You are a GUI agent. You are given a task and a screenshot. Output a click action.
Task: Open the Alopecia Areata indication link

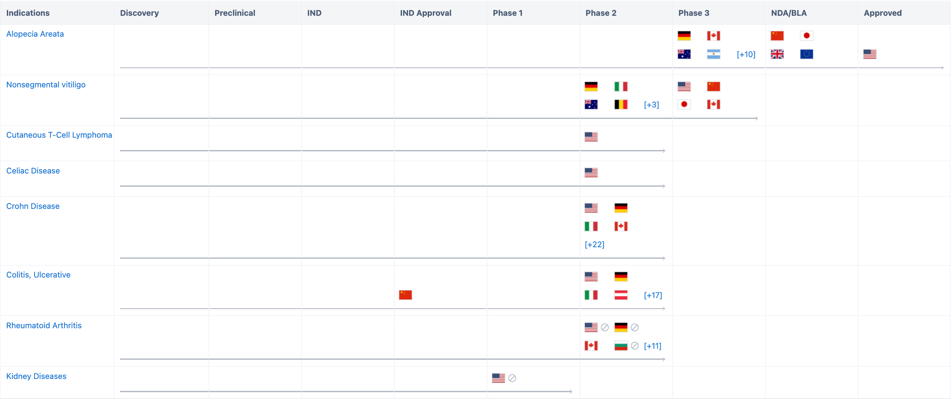pyautogui.click(x=35, y=34)
